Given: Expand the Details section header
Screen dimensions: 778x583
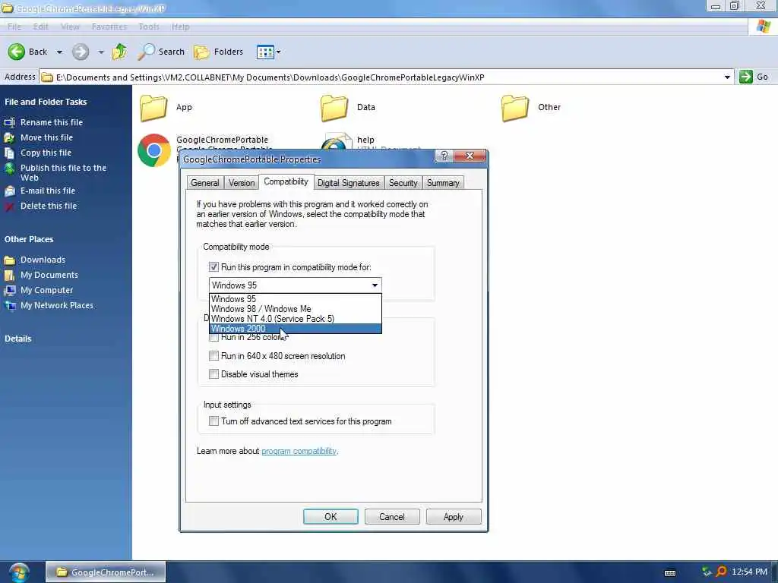Looking at the screenshot, I should 18,339.
